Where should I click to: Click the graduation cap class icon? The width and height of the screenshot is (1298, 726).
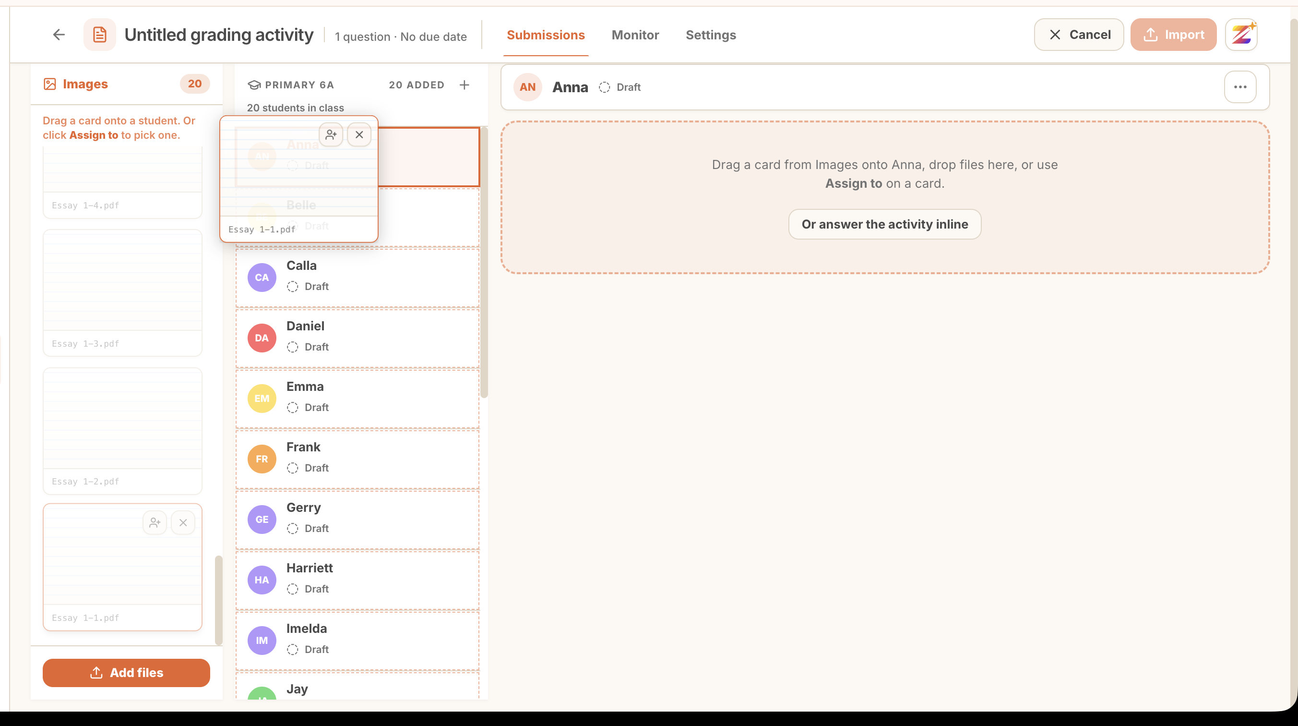pos(254,85)
